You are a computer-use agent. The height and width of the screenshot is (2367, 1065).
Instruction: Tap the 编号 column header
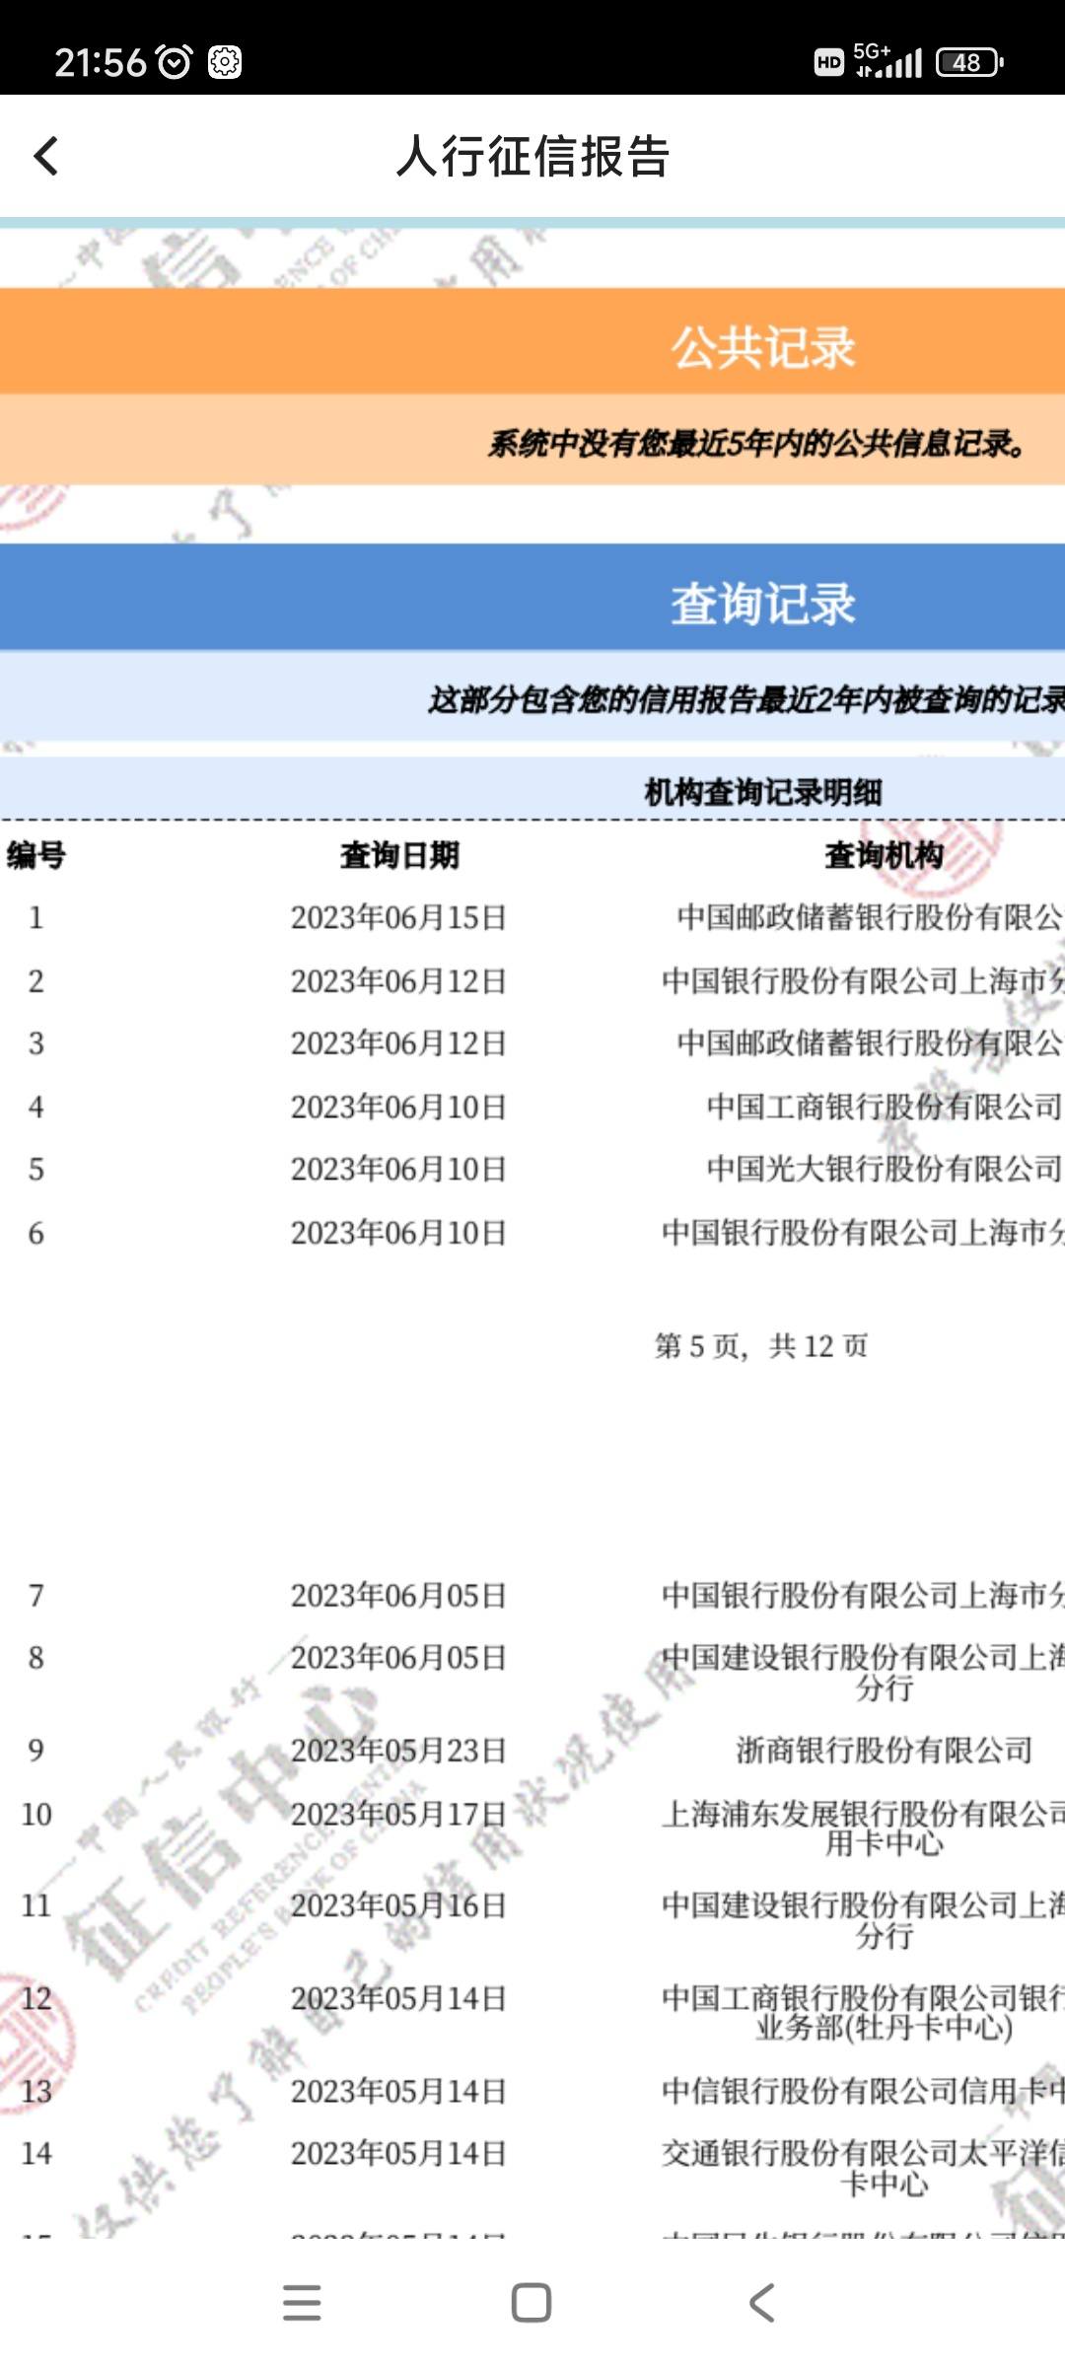(x=36, y=855)
